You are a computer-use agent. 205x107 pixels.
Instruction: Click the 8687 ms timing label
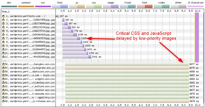pos(194,75)
